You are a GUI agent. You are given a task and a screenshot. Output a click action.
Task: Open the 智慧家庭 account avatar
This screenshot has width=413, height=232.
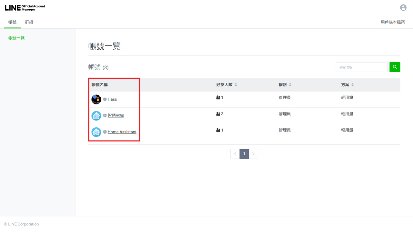click(x=96, y=116)
